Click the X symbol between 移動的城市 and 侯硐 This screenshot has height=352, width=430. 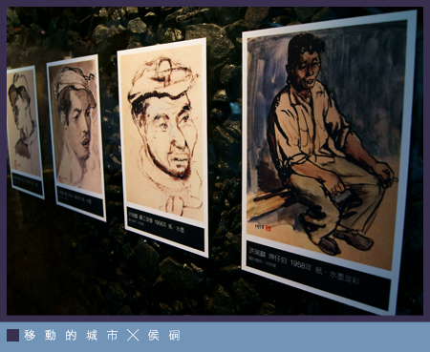(133, 335)
